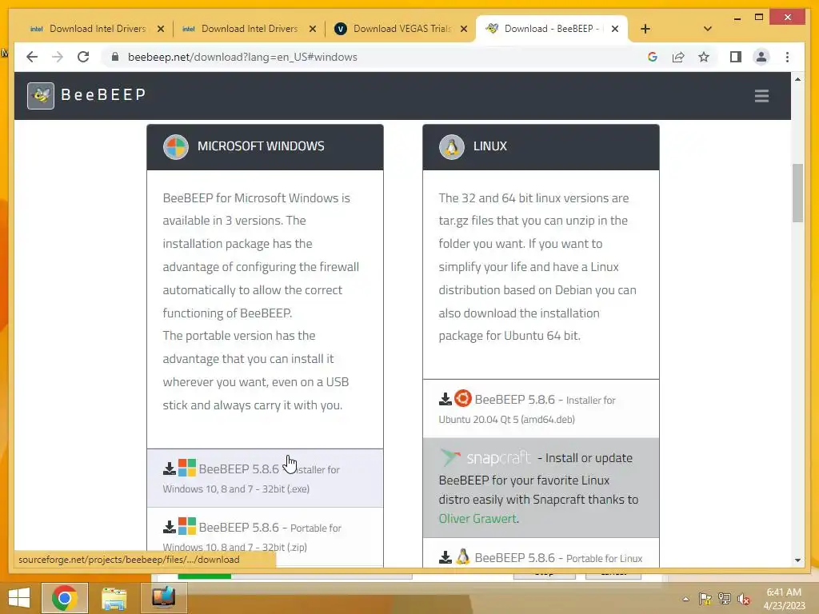The image size is (819, 614).
Task: Click the green progress bar in background window
Action: [x=204, y=576]
